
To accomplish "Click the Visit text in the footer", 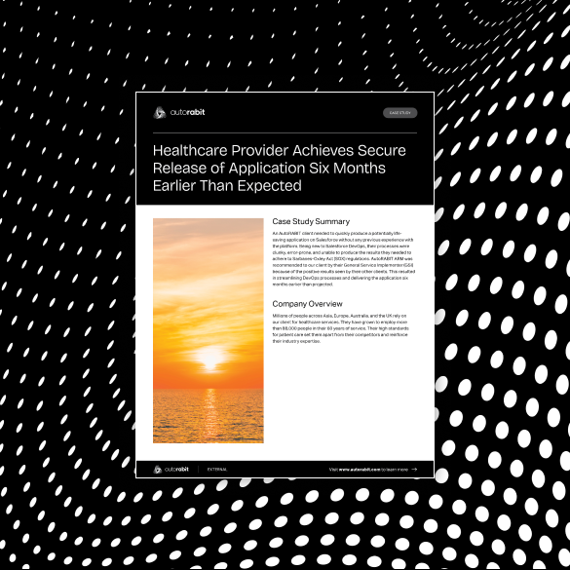I will pos(333,470).
